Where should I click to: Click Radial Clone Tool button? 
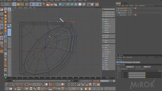coord(109,14)
